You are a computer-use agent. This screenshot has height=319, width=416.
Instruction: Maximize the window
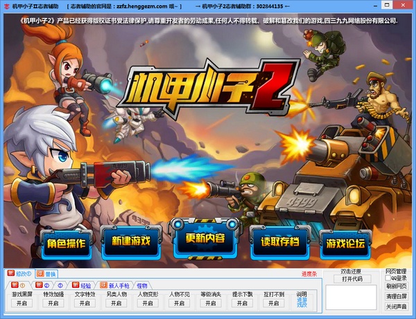point(387,5)
